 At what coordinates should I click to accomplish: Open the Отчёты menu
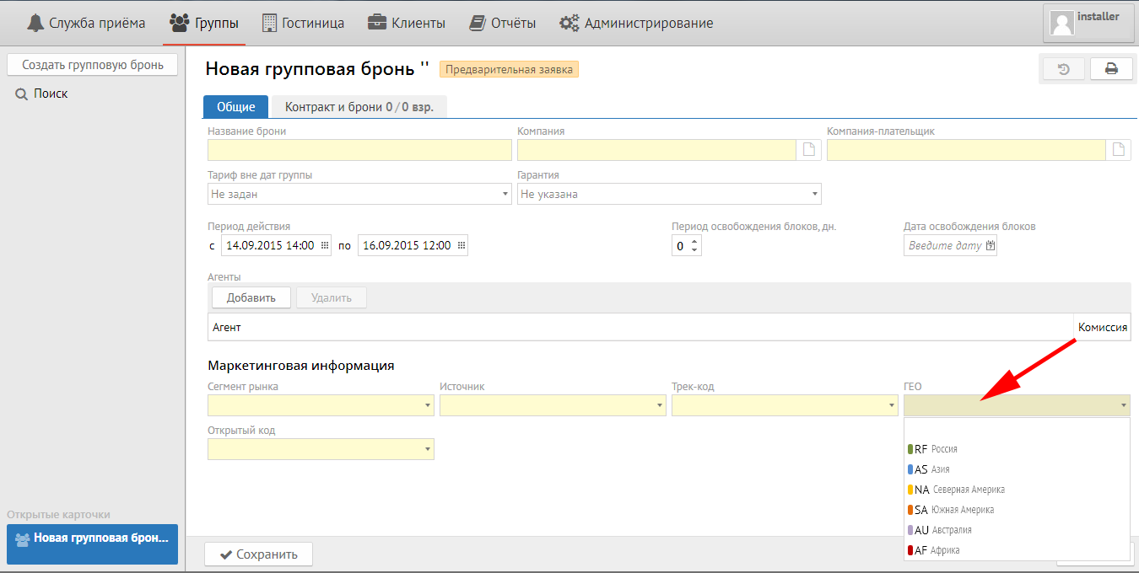click(x=502, y=23)
